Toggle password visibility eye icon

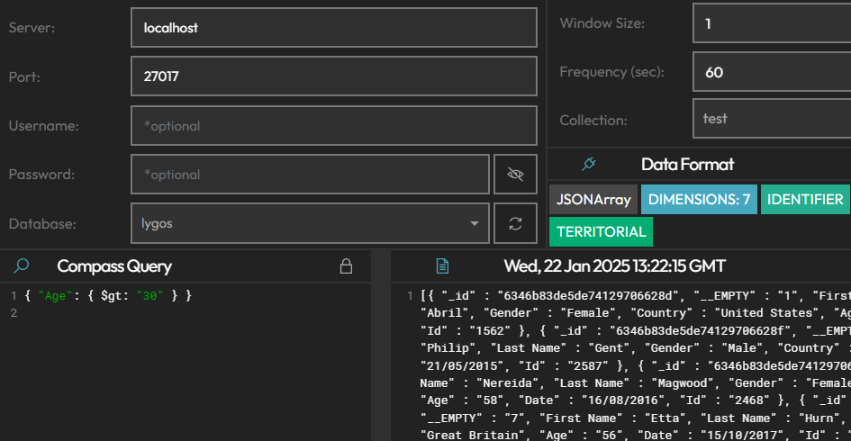click(x=515, y=175)
